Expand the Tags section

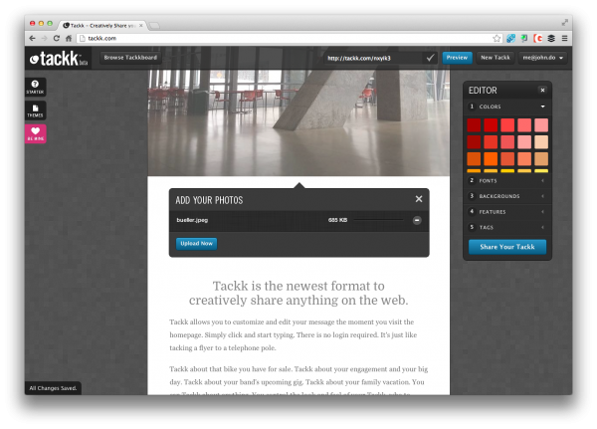[507, 227]
